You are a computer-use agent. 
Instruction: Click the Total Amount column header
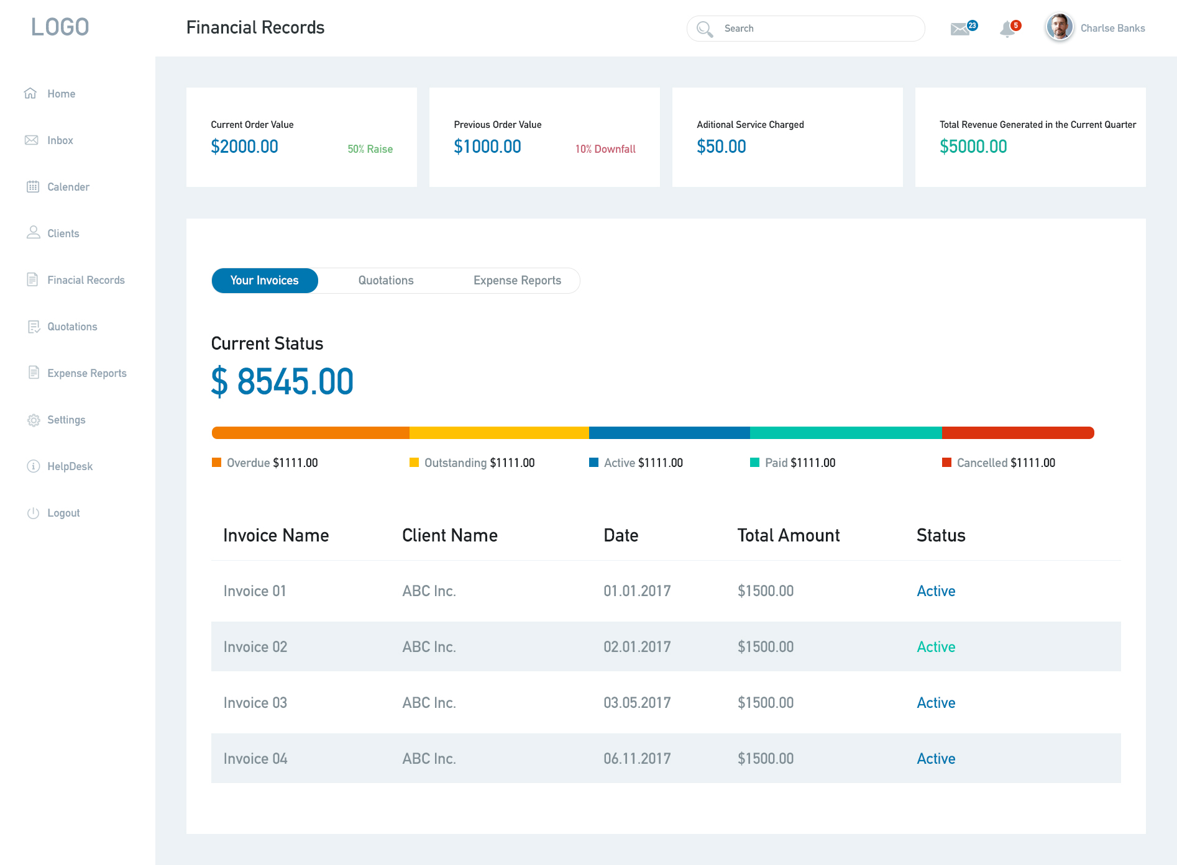788,535
